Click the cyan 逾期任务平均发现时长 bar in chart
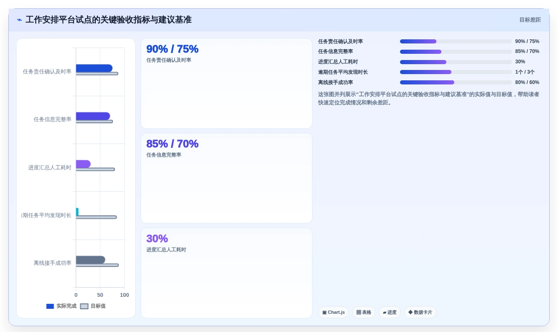558x332 pixels. point(77,212)
